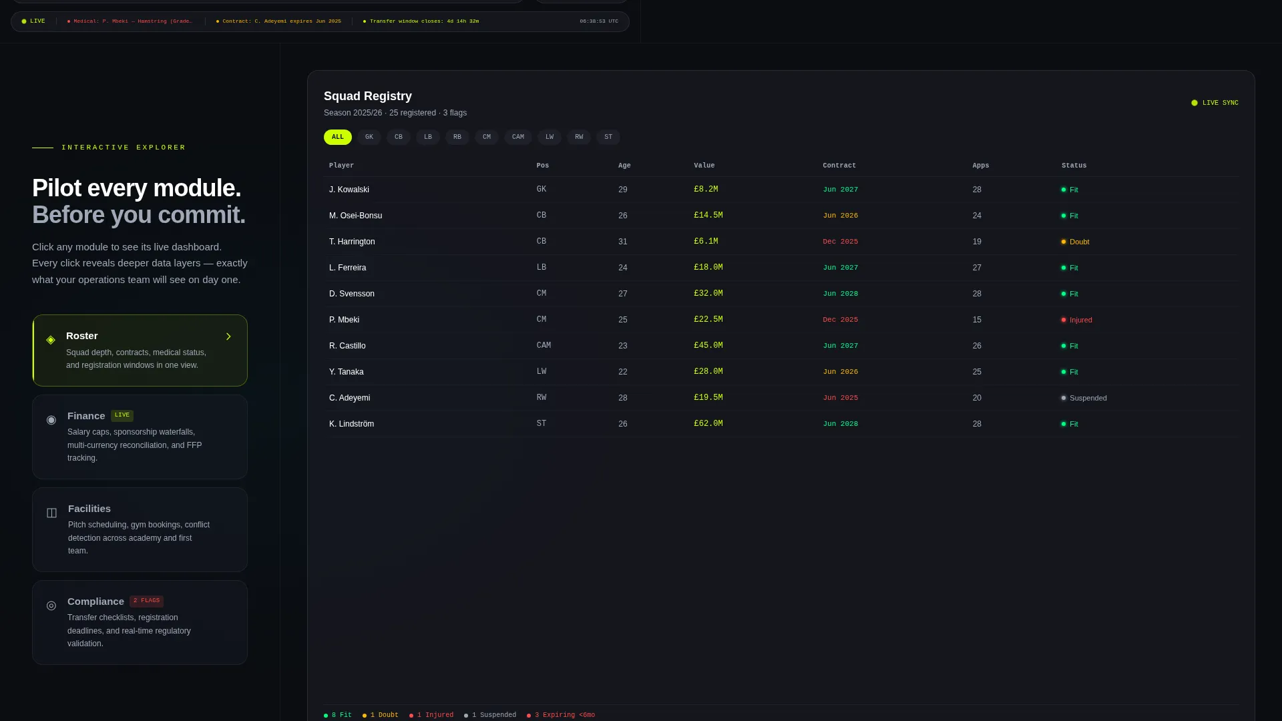The image size is (1282, 721).
Task: Sort by Status column header
Action: tap(1074, 166)
